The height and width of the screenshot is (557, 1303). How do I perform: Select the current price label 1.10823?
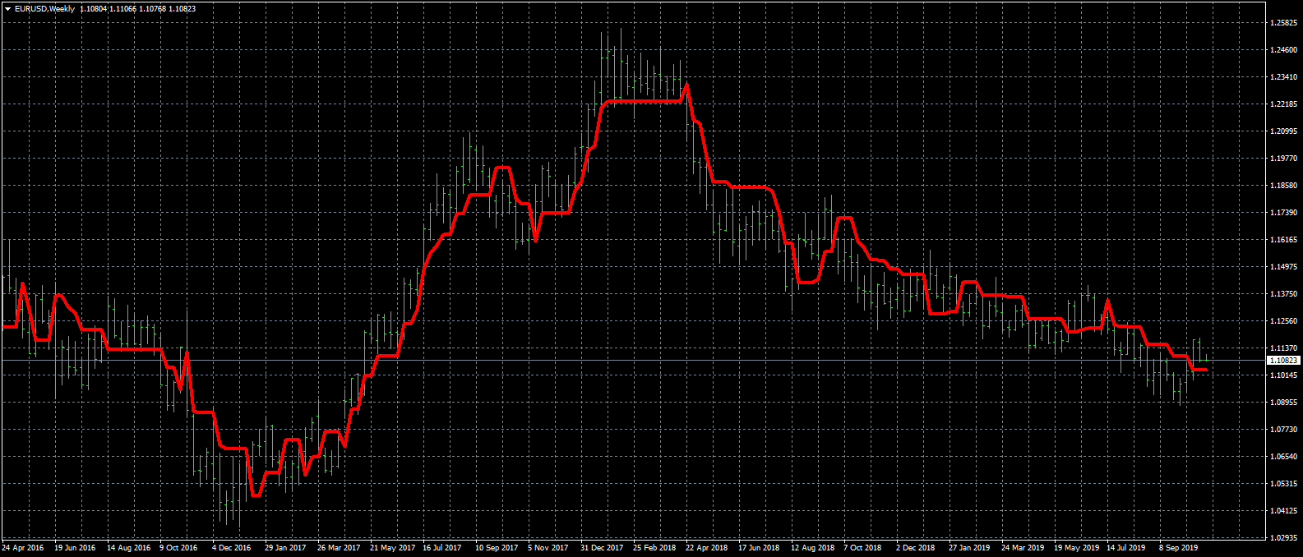point(1284,361)
